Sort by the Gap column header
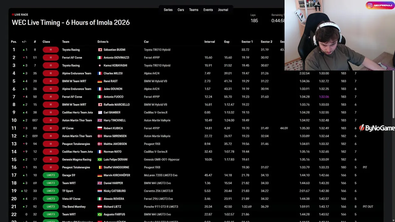The width and height of the screenshot is (395, 222). point(227,42)
